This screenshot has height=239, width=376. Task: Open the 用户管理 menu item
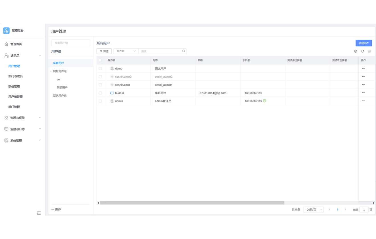(14, 66)
